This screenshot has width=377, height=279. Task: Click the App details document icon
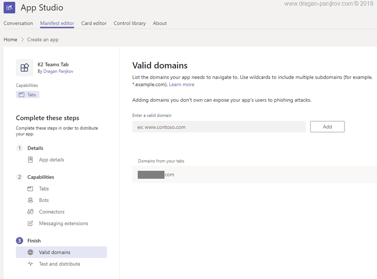point(31,160)
